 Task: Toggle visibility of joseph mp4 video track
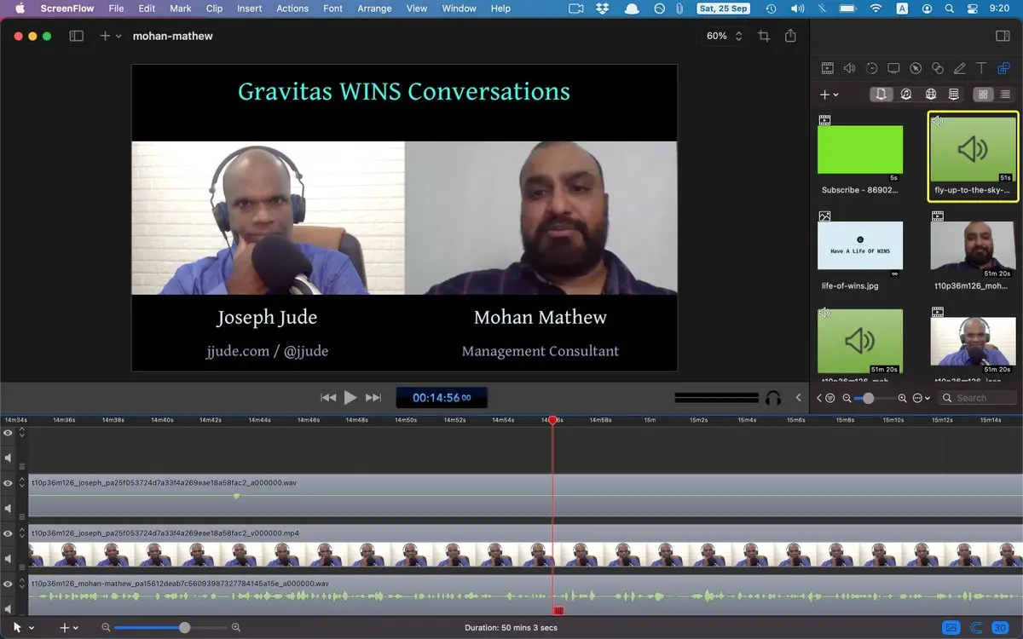(9, 533)
